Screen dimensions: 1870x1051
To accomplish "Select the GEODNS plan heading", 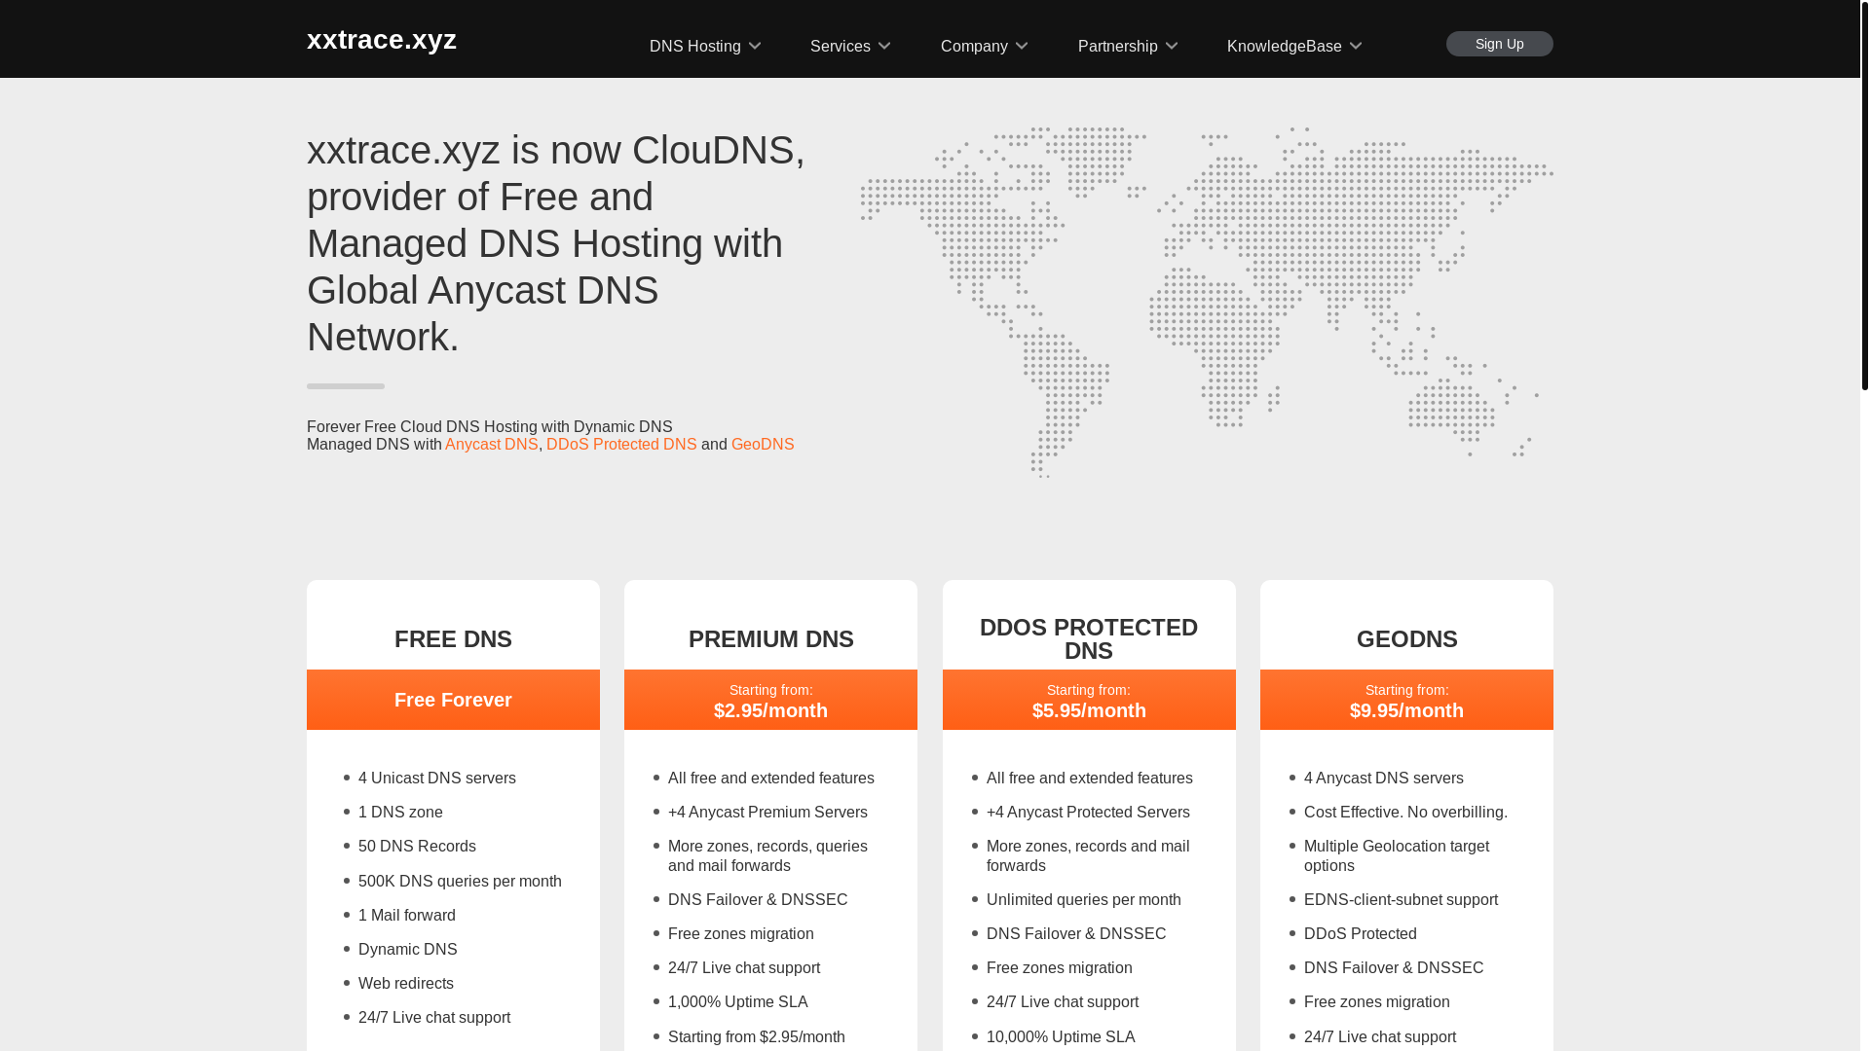I will click(1406, 639).
